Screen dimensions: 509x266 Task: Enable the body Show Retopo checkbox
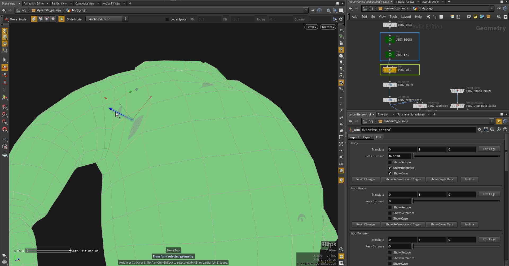pos(390,162)
